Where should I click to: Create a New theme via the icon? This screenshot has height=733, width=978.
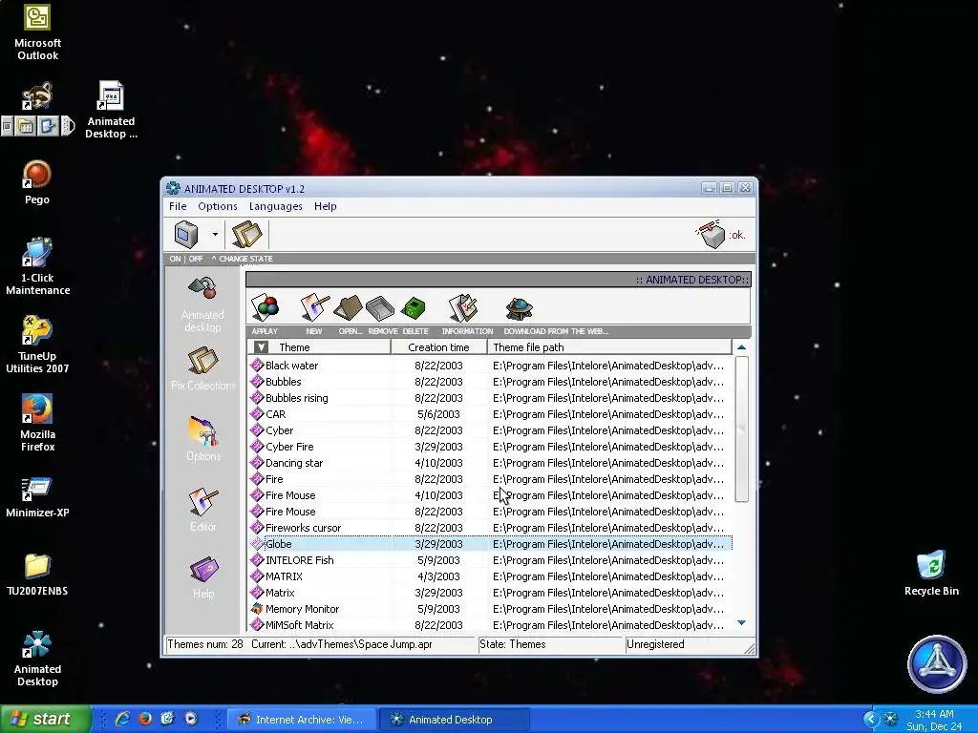[314, 308]
